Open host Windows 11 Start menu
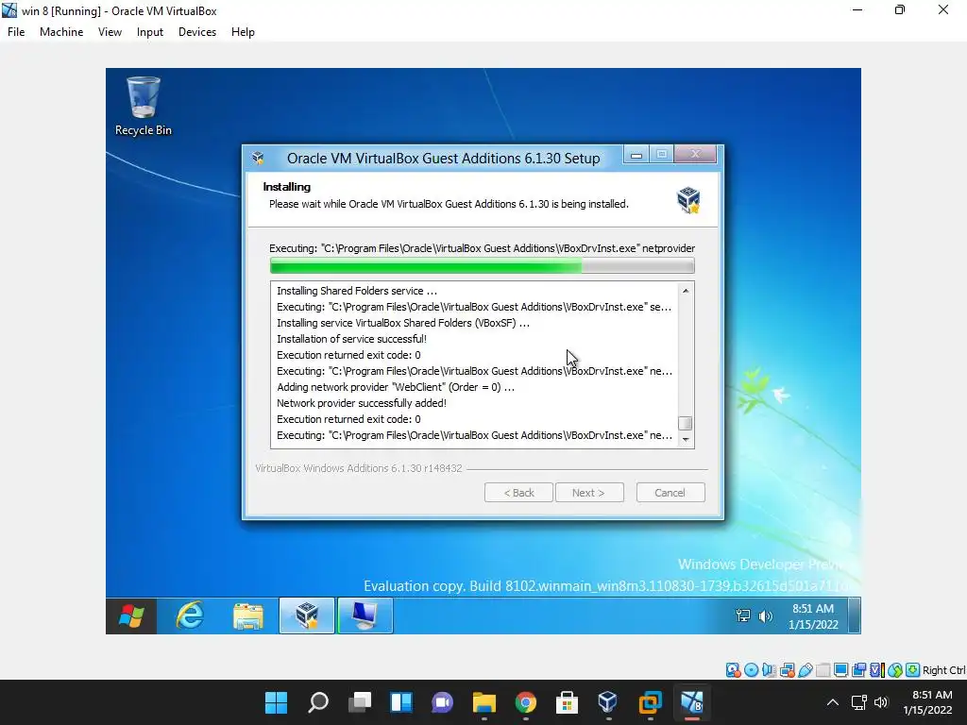 coord(277,702)
